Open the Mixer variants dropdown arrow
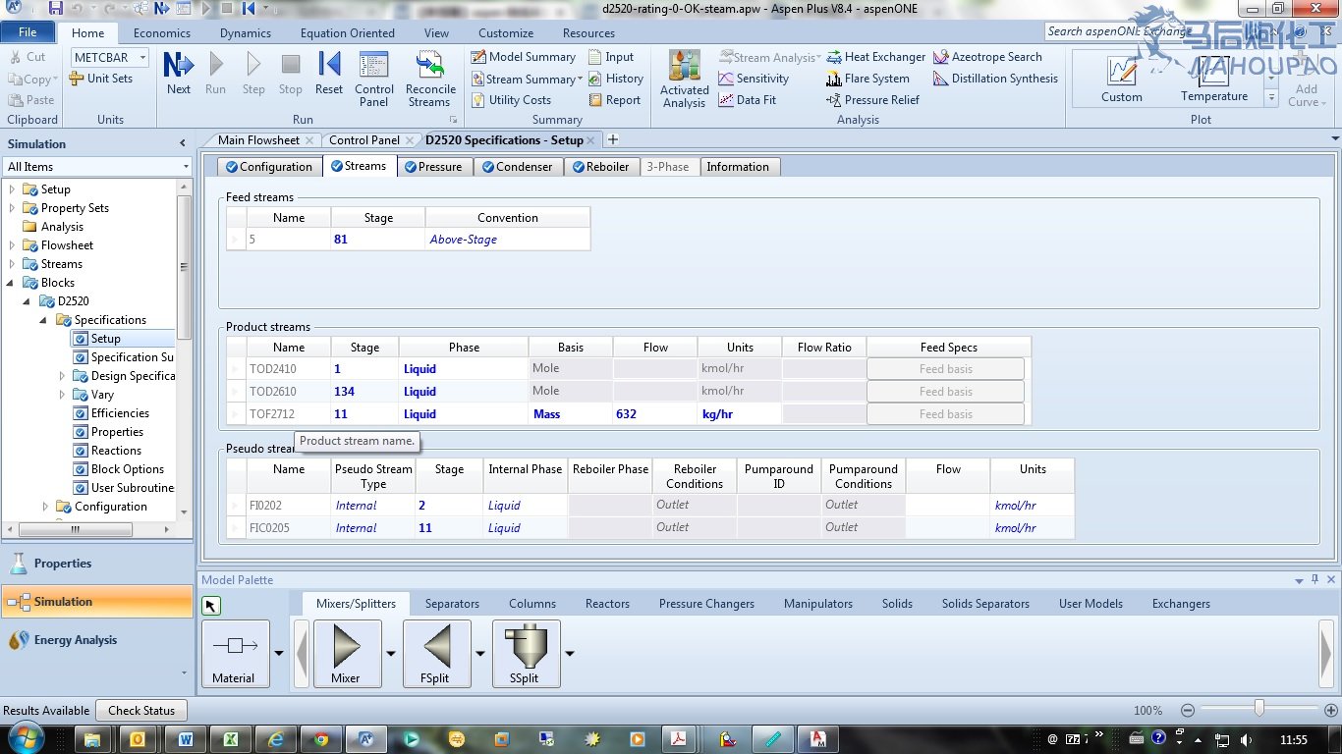Screen dimensions: 1342x754 (x=391, y=653)
